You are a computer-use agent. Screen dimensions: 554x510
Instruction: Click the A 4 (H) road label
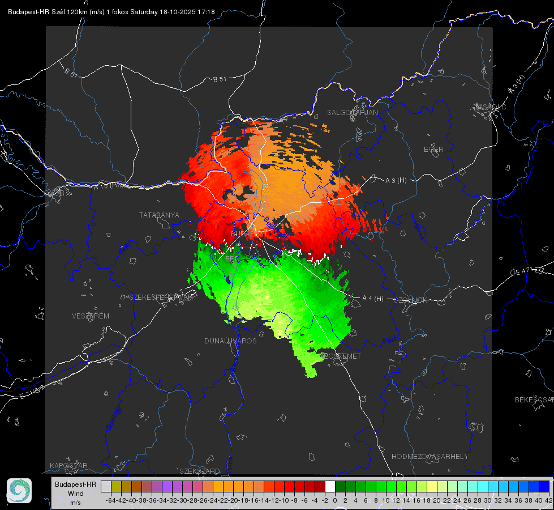pos(373,299)
